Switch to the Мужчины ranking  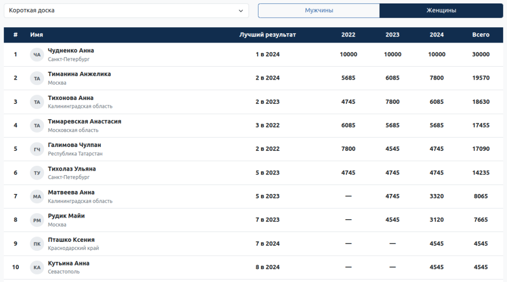click(319, 10)
